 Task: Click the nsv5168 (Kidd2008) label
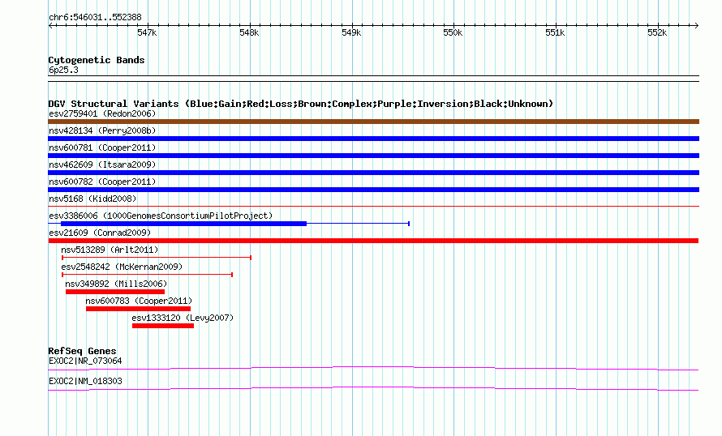click(92, 199)
